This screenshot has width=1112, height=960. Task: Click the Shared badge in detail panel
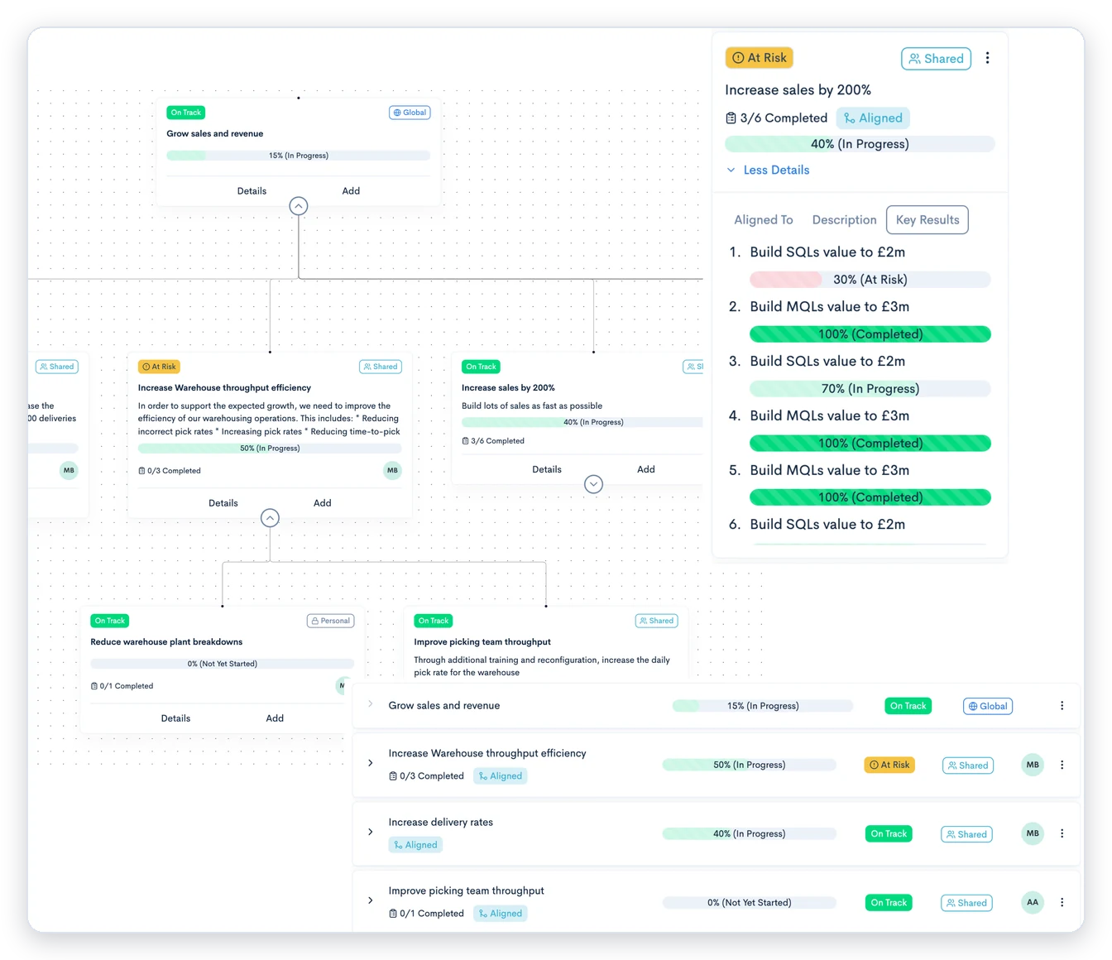pos(936,59)
